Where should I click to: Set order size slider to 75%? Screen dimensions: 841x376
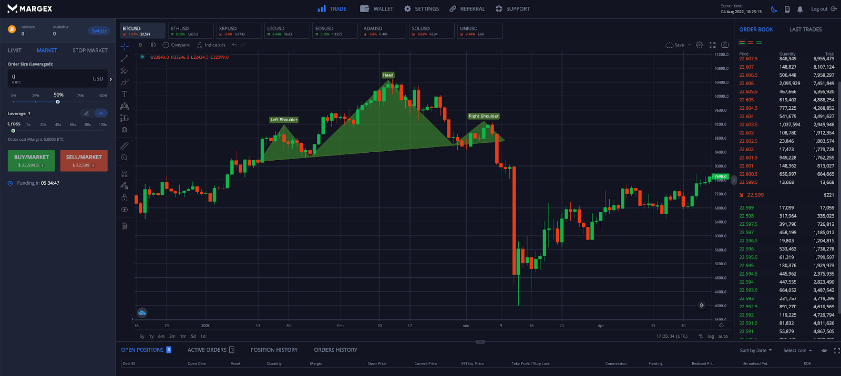point(80,101)
